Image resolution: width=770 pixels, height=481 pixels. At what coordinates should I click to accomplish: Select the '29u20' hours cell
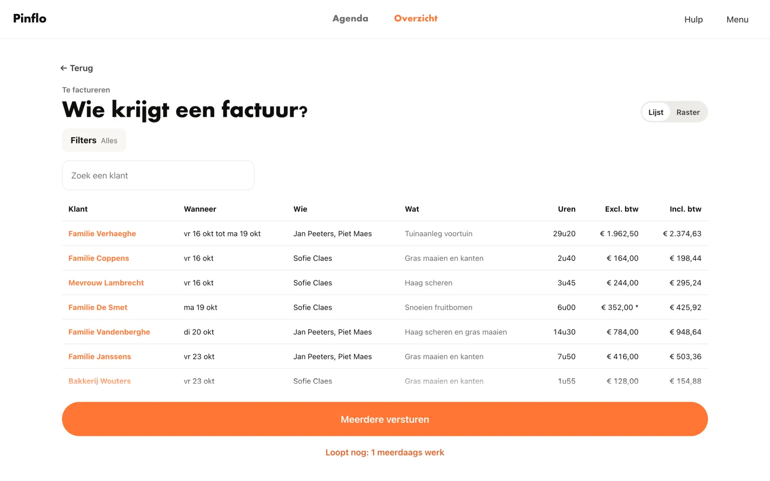click(564, 234)
